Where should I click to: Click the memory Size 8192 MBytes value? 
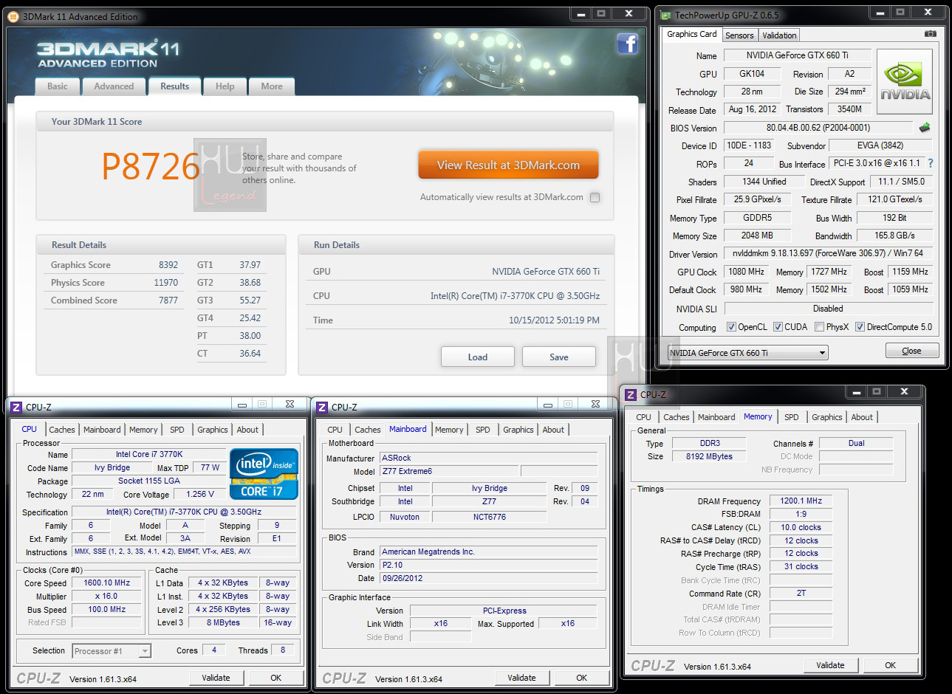tap(709, 456)
